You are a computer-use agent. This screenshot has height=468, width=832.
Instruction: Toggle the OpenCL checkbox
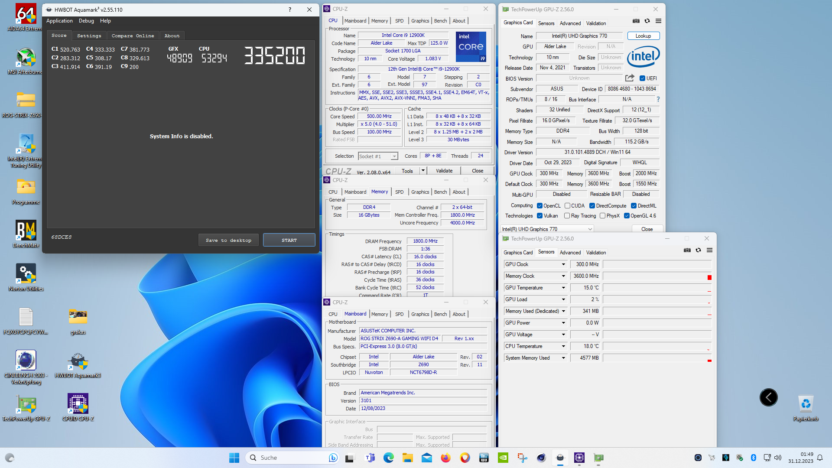pos(539,206)
